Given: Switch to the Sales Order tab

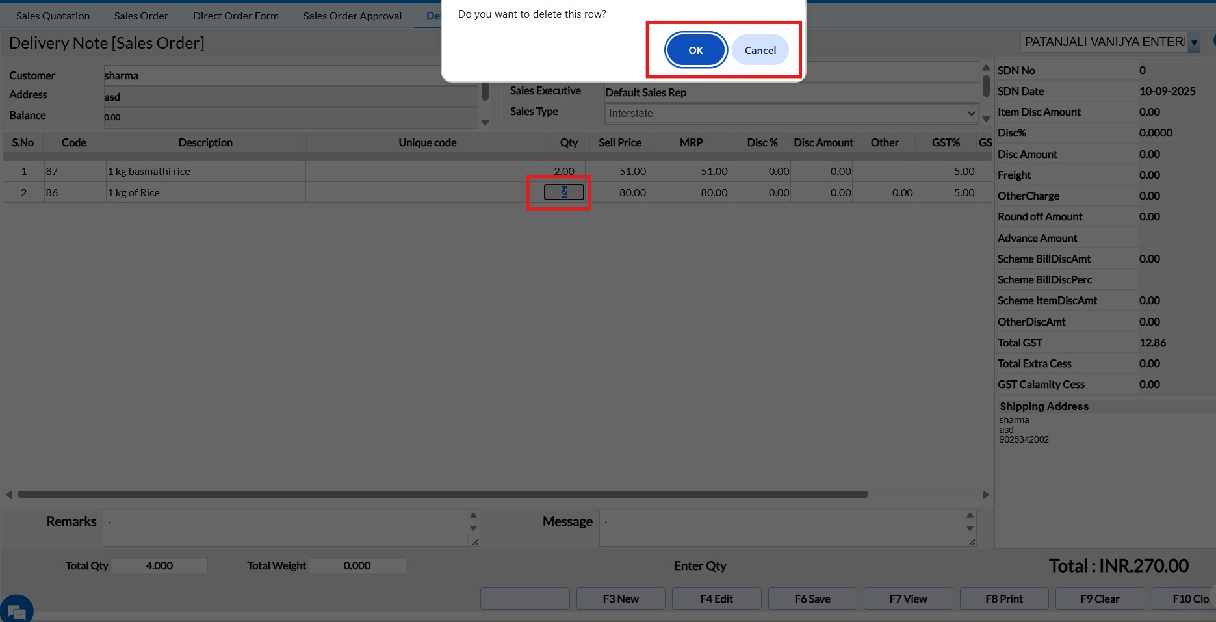Looking at the screenshot, I should (x=141, y=16).
